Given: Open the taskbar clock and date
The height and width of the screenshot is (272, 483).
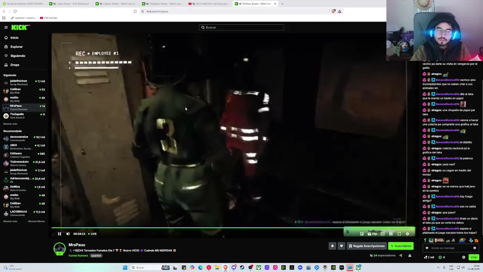Looking at the screenshot, I should [474, 267].
